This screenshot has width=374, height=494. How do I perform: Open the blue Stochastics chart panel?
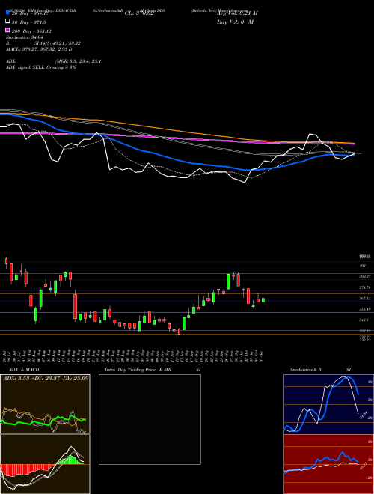coord(328,404)
